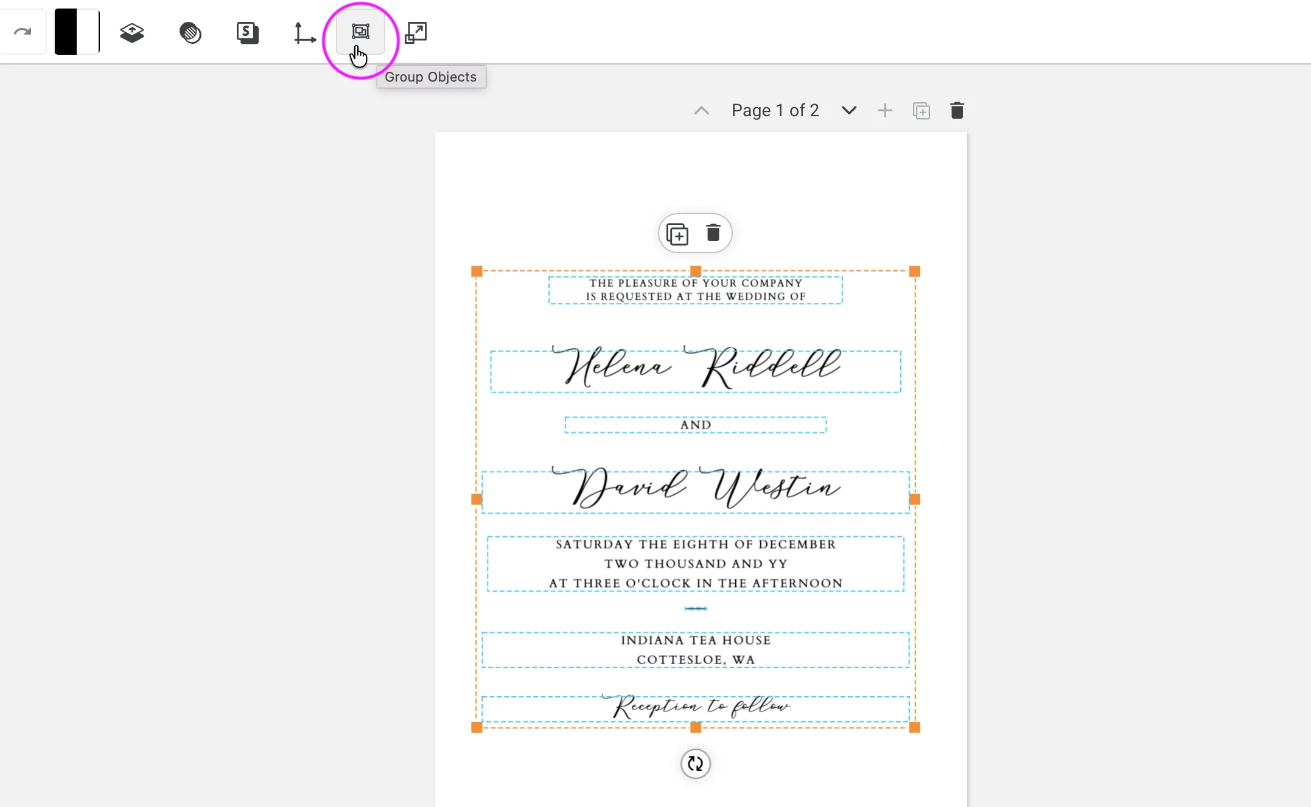Add a new page with the plus icon

click(885, 110)
